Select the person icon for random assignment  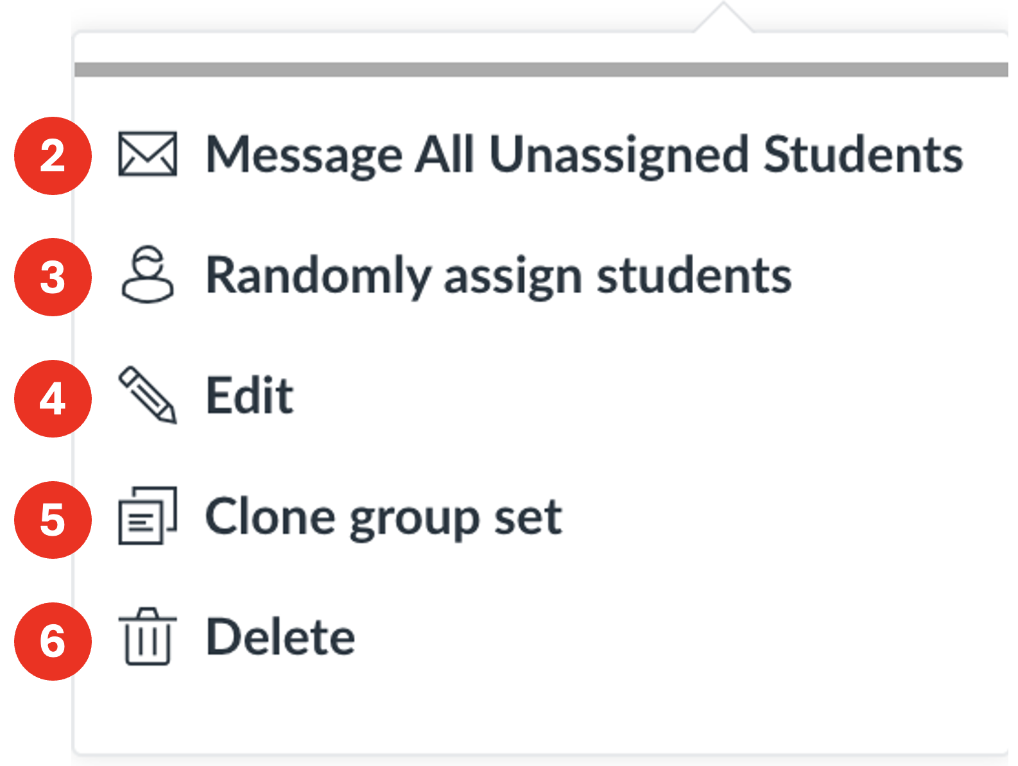[146, 275]
